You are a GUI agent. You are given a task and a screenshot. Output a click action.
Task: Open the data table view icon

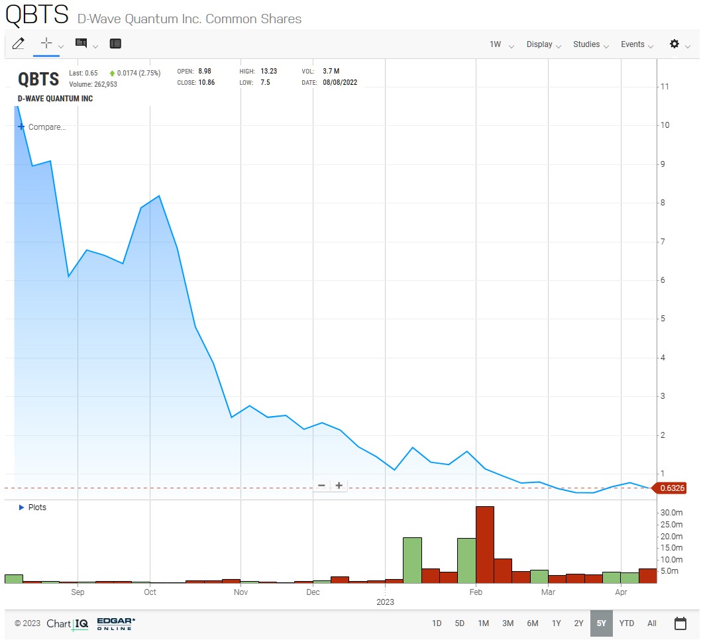(x=115, y=43)
